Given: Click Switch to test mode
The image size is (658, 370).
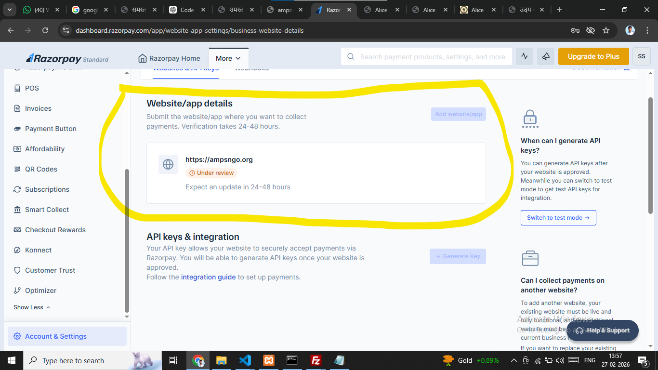Looking at the screenshot, I should pos(558,218).
